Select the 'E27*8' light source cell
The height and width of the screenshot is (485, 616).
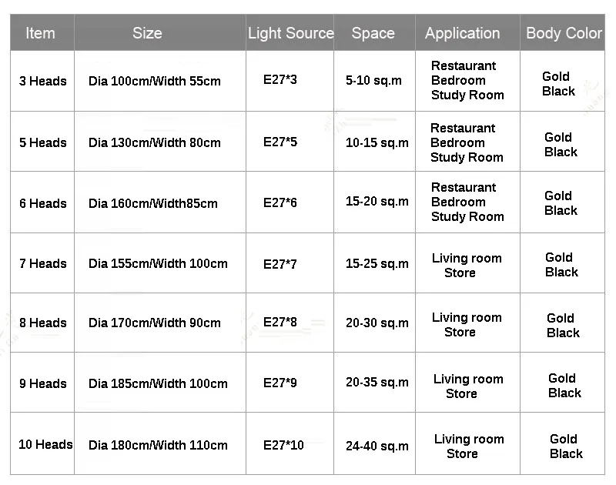click(x=290, y=323)
